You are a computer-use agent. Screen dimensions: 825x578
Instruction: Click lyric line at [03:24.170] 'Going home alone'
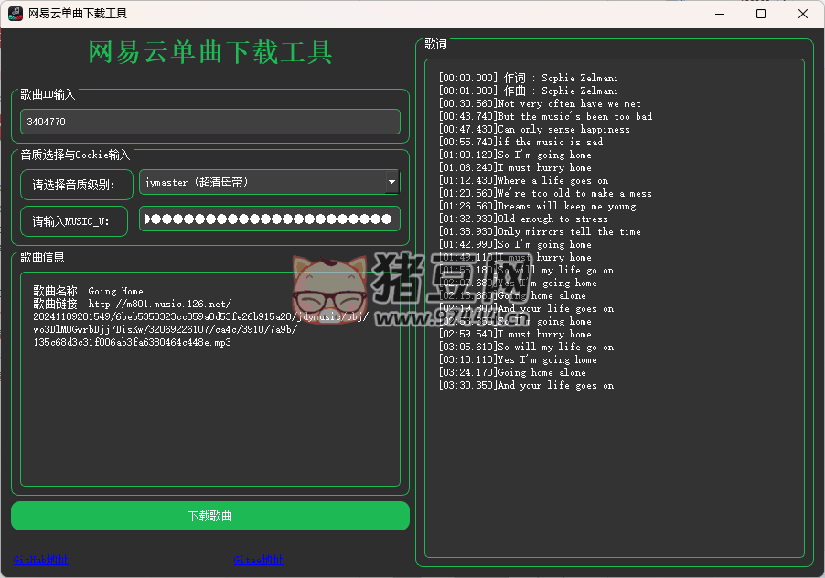click(512, 372)
